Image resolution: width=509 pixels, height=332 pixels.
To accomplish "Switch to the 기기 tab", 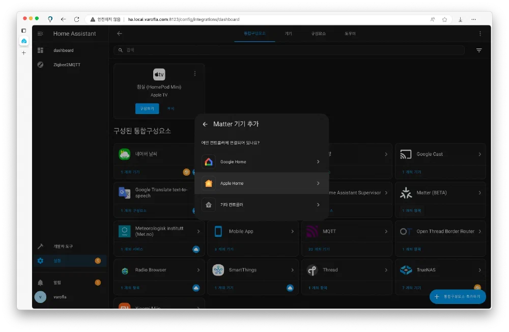I will click(288, 34).
